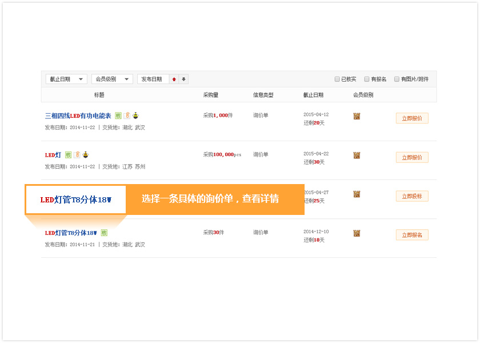This screenshot has height=343, width=480.
Task: Enable the 已核实 checkbox
Action: (337, 79)
